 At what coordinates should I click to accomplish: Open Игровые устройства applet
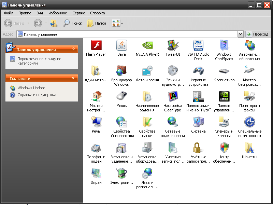point(198,76)
